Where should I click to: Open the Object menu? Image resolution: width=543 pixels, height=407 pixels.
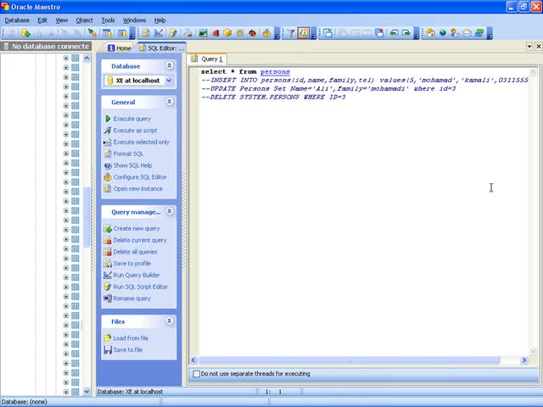pos(84,20)
